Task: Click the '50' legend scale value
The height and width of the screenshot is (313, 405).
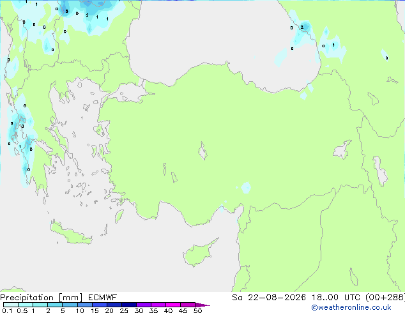Action: tap(198, 310)
